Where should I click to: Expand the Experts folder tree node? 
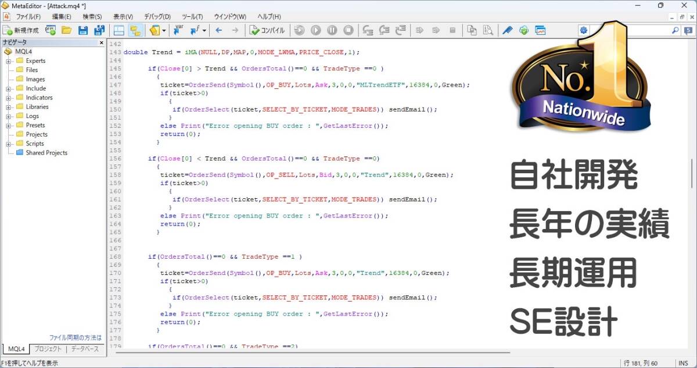(9, 61)
